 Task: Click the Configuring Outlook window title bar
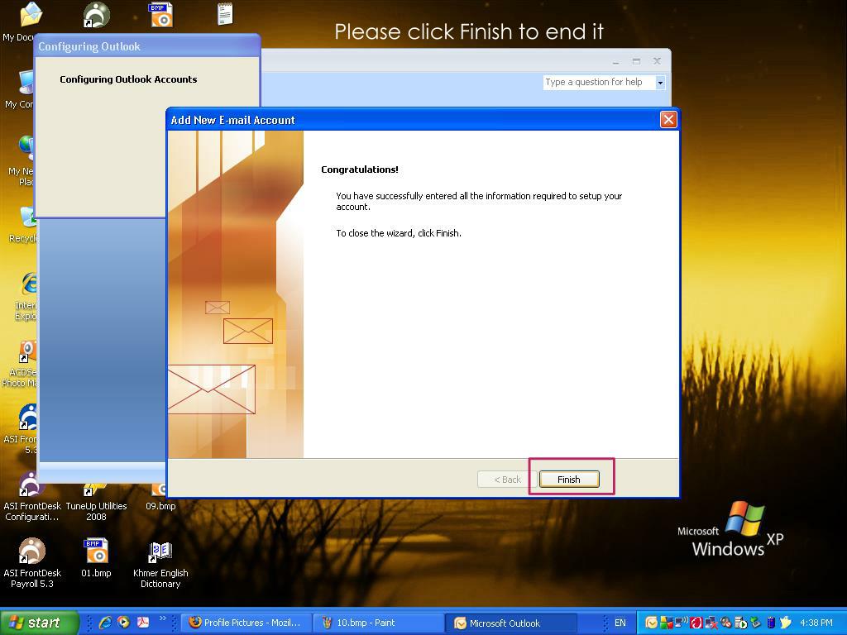tap(147, 46)
